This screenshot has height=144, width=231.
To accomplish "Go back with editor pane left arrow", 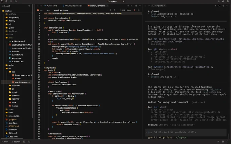I will click(x=37, y=6).
